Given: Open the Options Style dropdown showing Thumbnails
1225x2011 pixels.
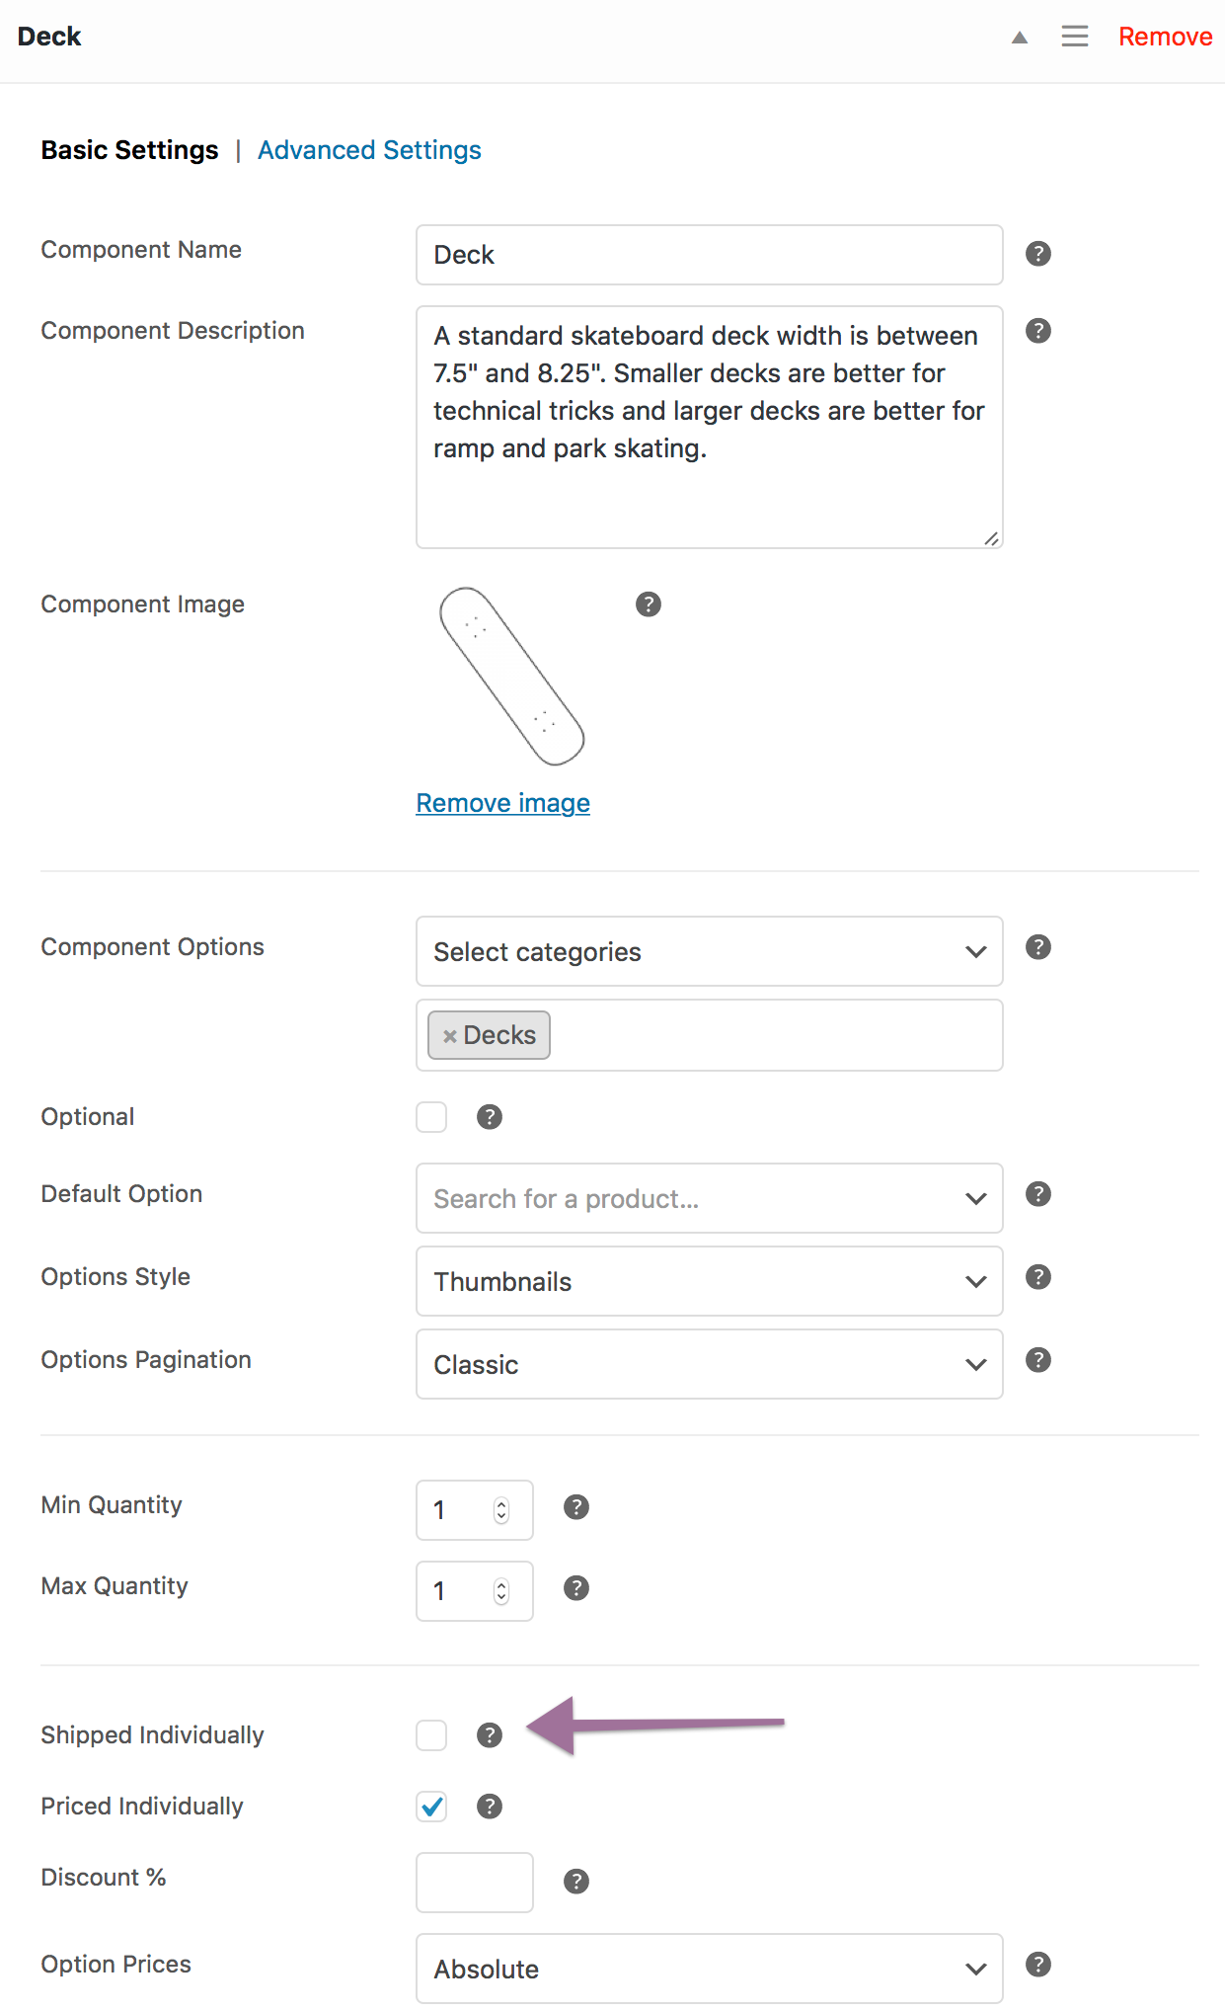Looking at the screenshot, I should pyautogui.click(x=709, y=1281).
